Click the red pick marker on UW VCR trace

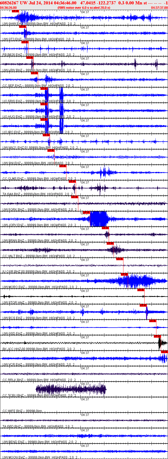point(164,352)
